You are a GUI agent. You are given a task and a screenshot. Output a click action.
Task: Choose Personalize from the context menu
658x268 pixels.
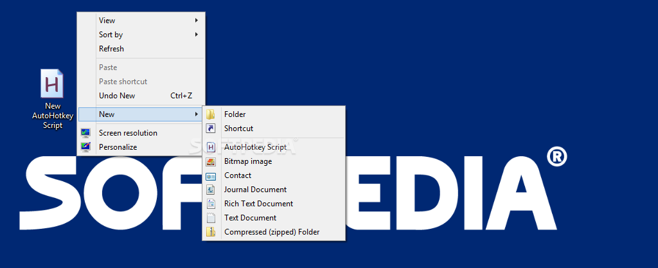(141, 147)
